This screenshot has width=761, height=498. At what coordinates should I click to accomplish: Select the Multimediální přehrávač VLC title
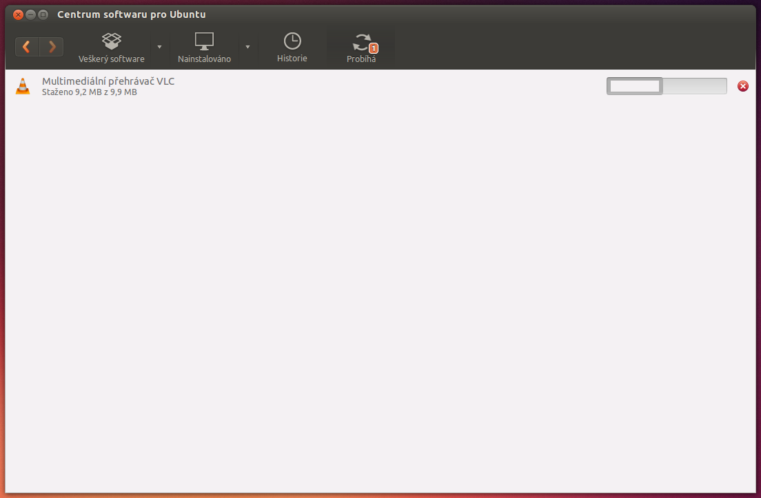click(108, 81)
